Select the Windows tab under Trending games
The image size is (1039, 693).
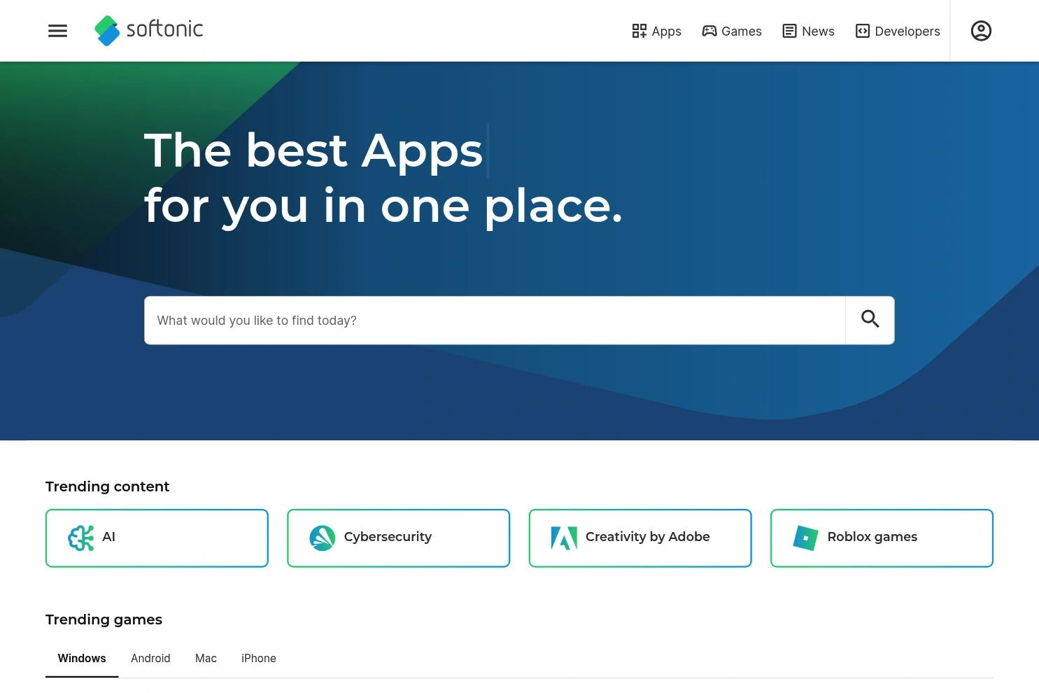(82, 658)
